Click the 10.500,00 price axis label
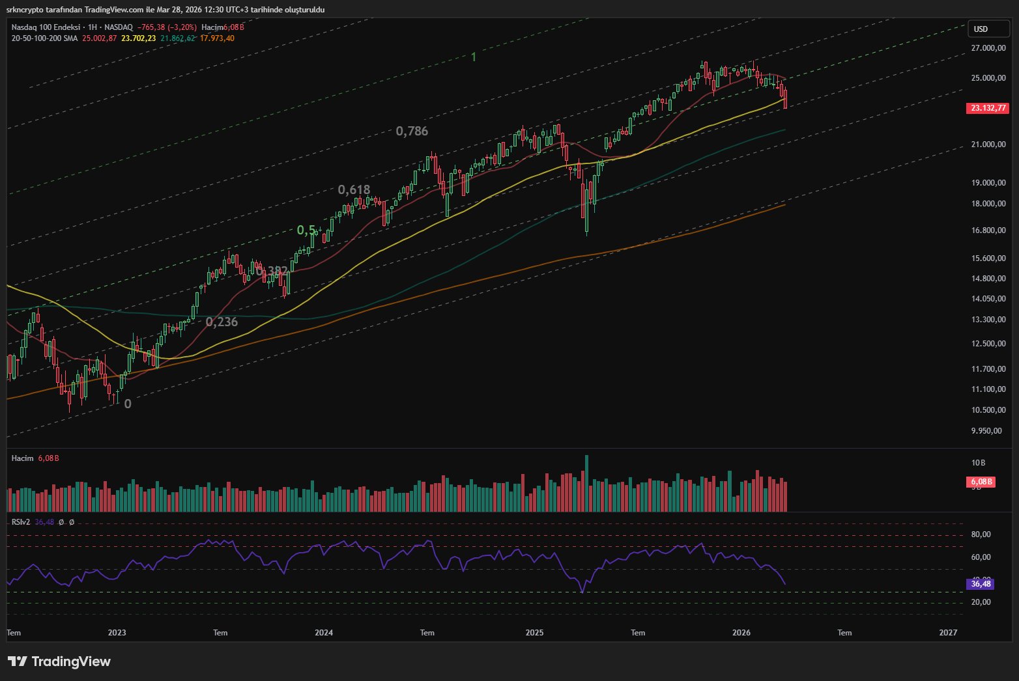The image size is (1019, 681). (988, 410)
